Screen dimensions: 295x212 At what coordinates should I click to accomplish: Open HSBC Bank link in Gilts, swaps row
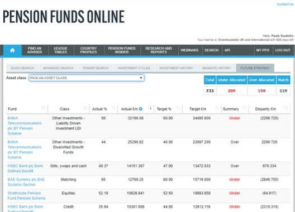[x=25, y=168]
